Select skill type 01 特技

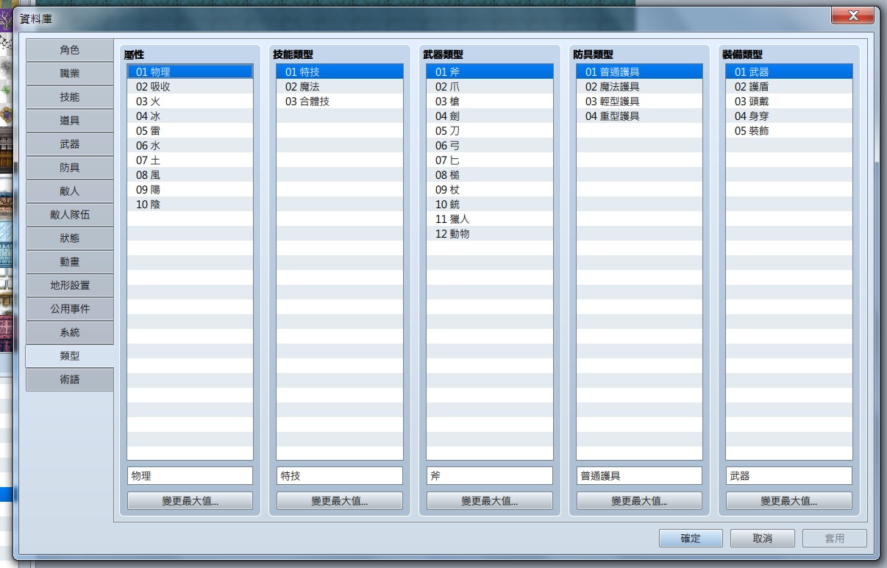[x=340, y=72]
